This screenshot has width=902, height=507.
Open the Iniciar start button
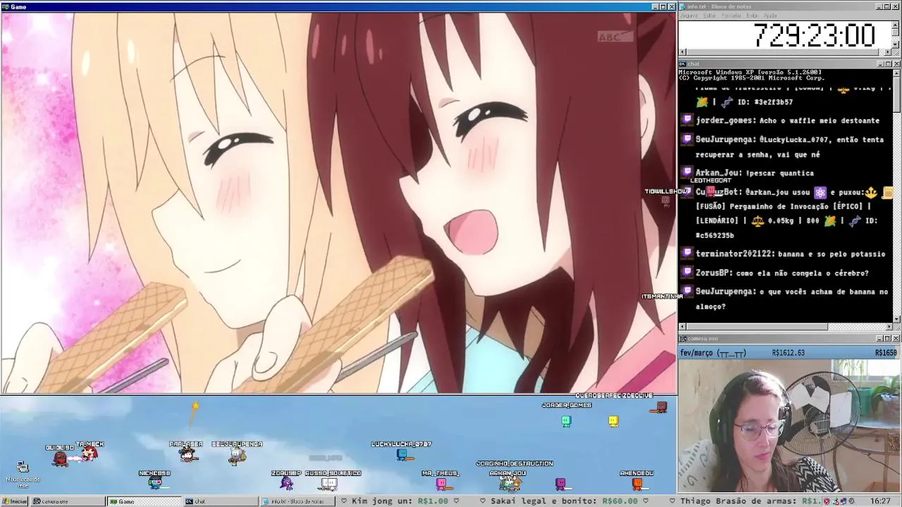click(x=15, y=501)
